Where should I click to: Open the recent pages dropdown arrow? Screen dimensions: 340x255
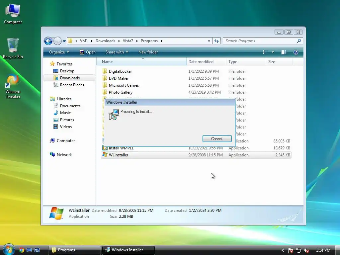point(64,41)
